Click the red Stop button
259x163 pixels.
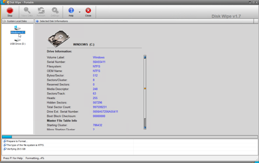10,12
